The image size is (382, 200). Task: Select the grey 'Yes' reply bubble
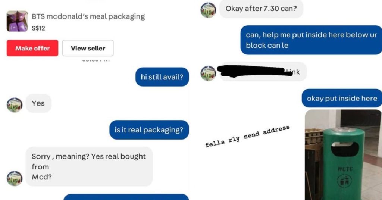point(38,103)
